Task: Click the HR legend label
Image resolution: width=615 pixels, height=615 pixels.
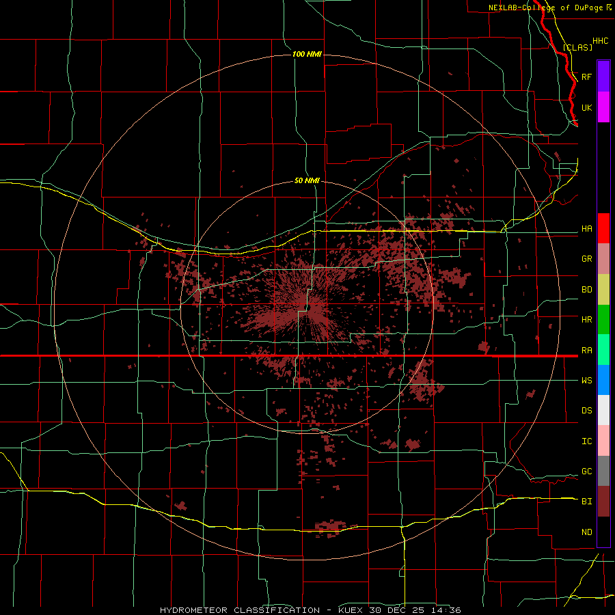Action: (x=586, y=320)
